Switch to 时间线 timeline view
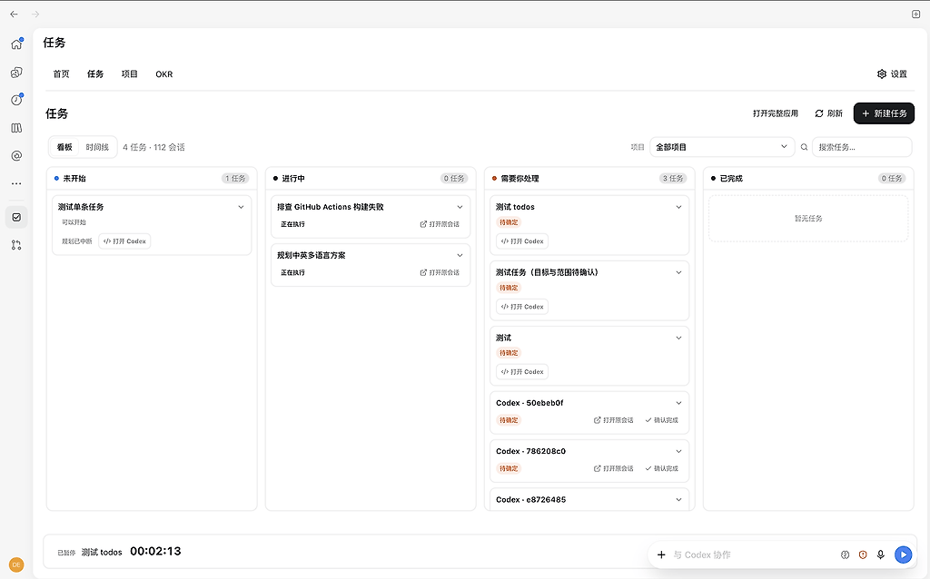 click(x=97, y=147)
